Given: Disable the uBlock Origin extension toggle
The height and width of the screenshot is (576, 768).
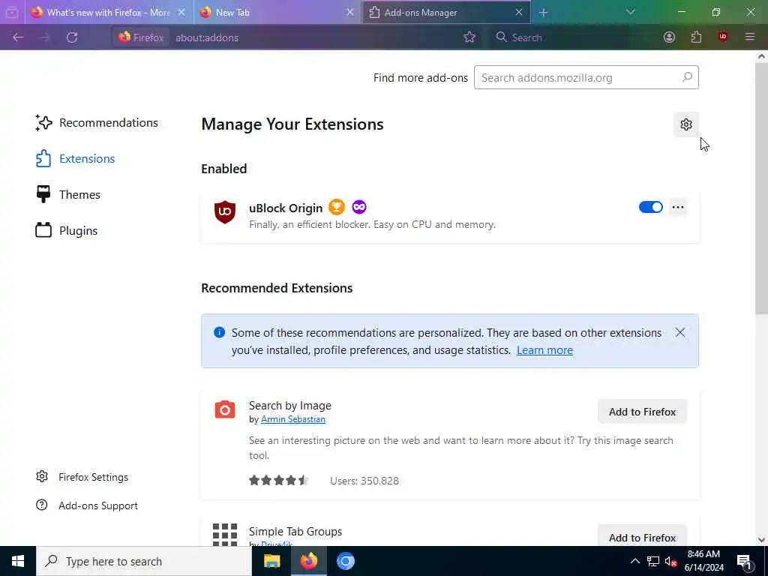Looking at the screenshot, I should (x=650, y=207).
